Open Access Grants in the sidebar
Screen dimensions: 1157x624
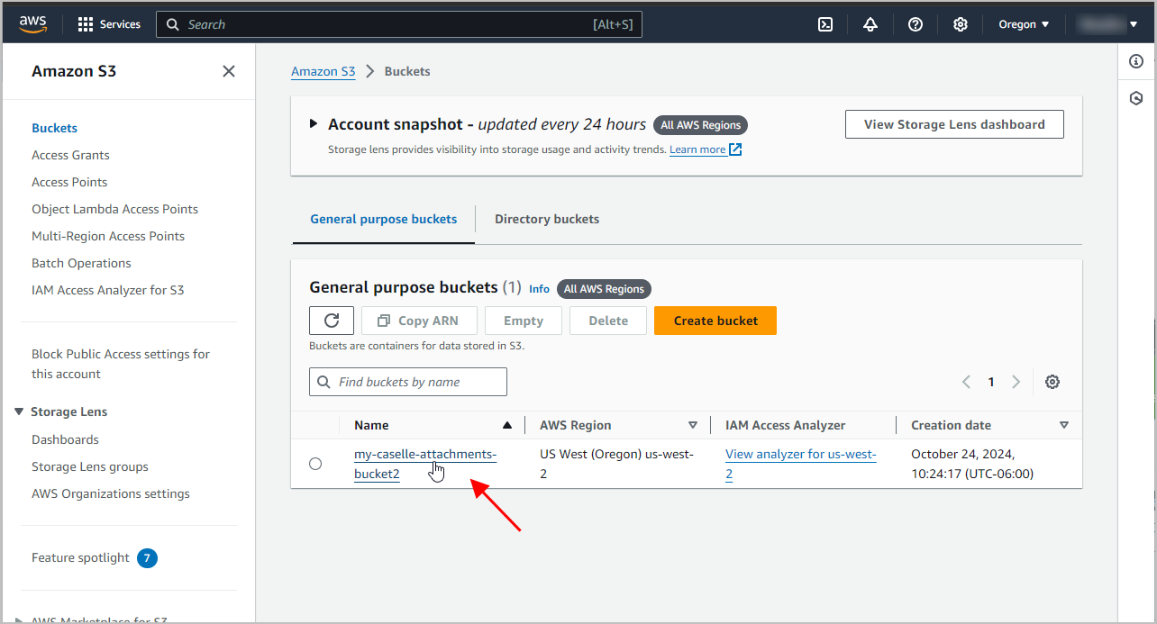[70, 155]
